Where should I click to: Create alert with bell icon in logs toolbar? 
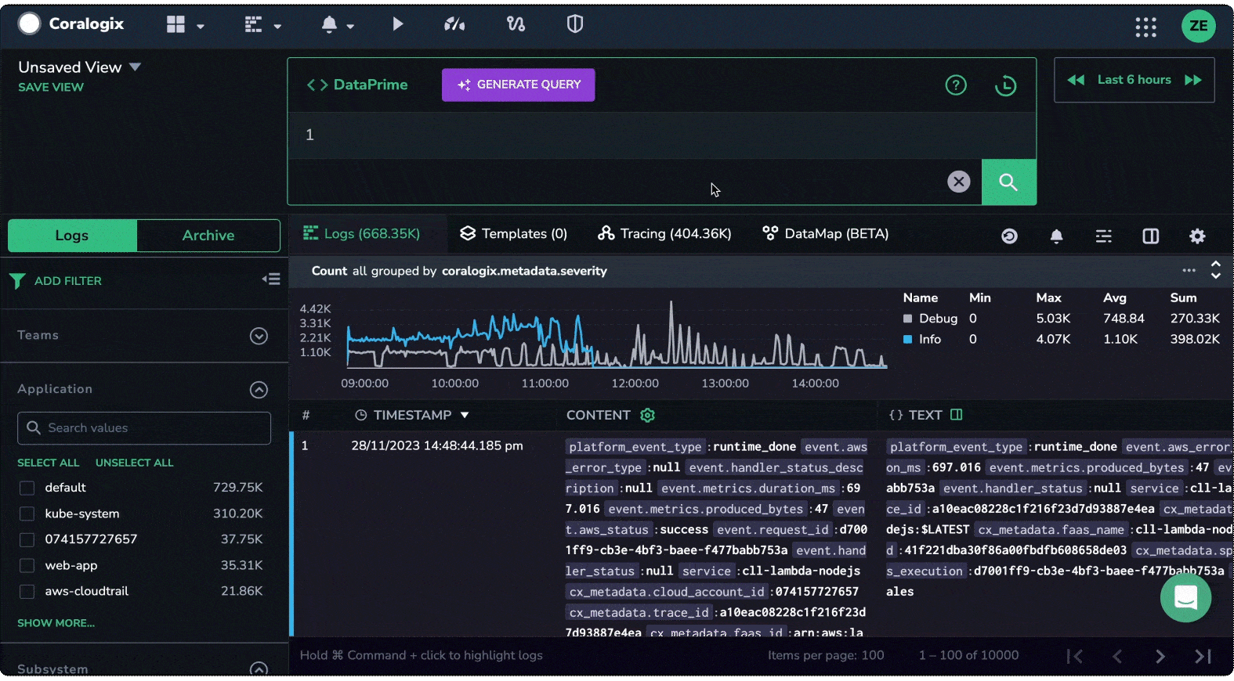coord(1056,236)
